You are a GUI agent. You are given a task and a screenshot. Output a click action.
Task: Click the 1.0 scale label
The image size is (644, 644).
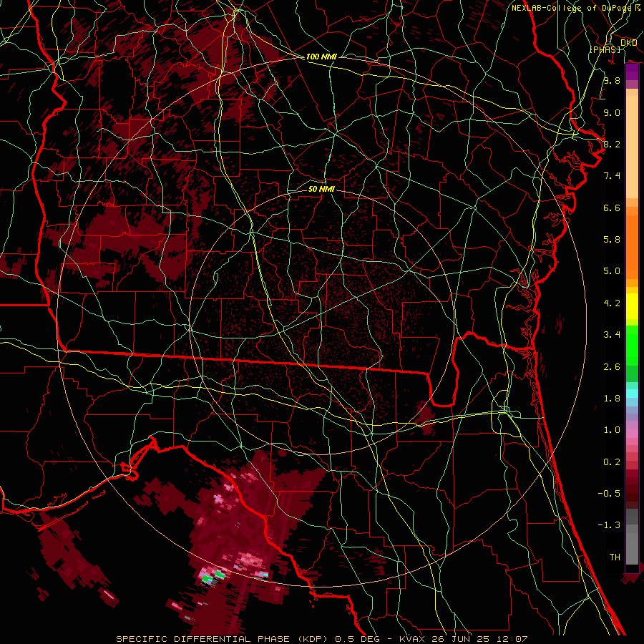point(612,430)
